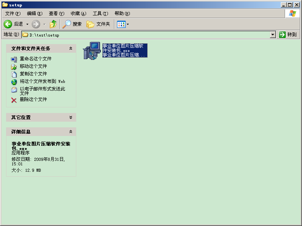Click the Windows flag logo
The height and width of the screenshot is (226, 302).
pos(292,14)
